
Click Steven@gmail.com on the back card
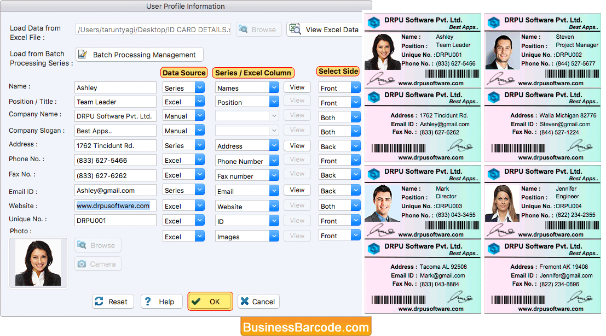click(564, 124)
